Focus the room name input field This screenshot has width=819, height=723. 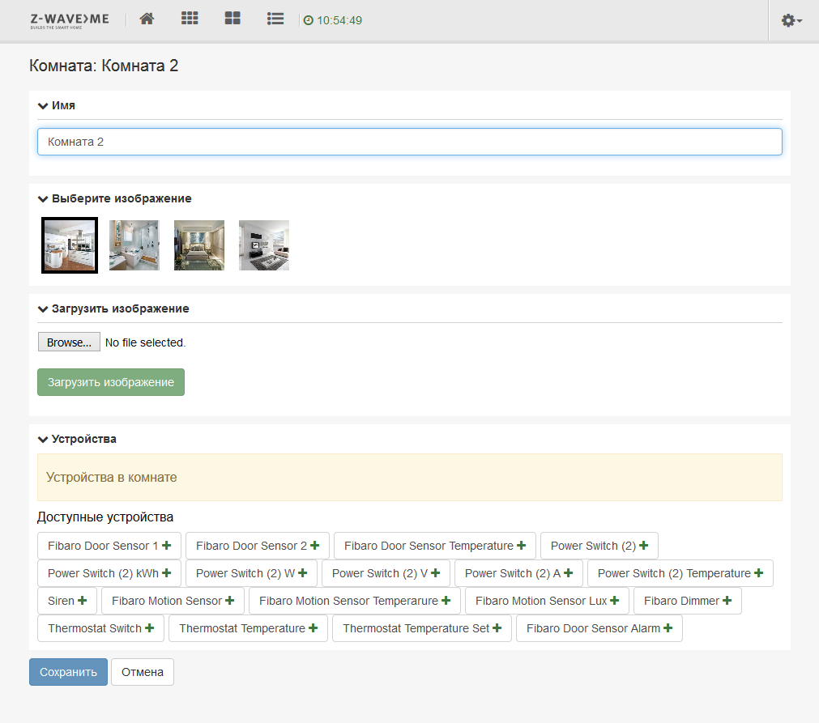coord(410,142)
